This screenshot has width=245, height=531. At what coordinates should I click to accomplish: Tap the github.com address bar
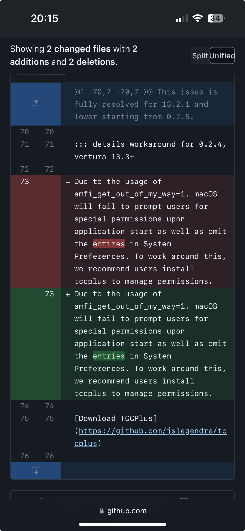click(x=123, y=511)
